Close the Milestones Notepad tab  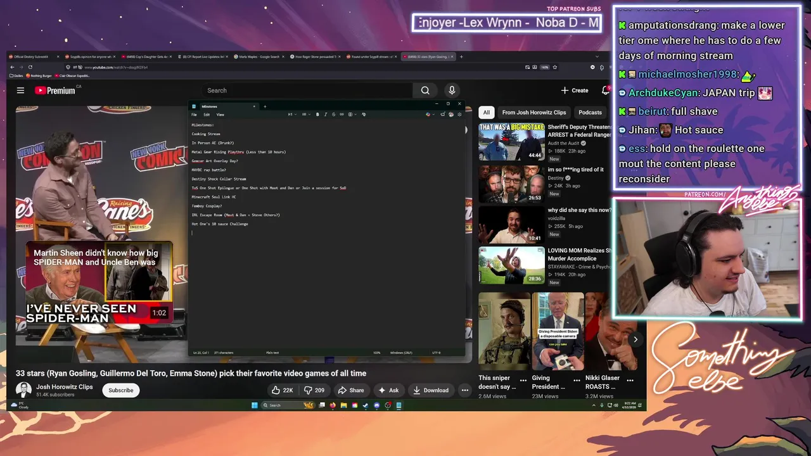(x=254, y=106)
